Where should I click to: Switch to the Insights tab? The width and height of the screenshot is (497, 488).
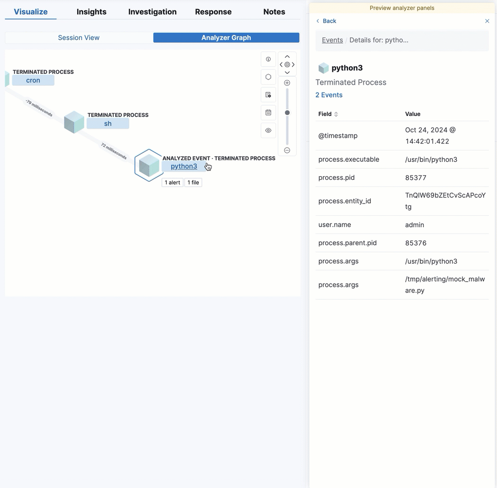click(x=91, y=11)
